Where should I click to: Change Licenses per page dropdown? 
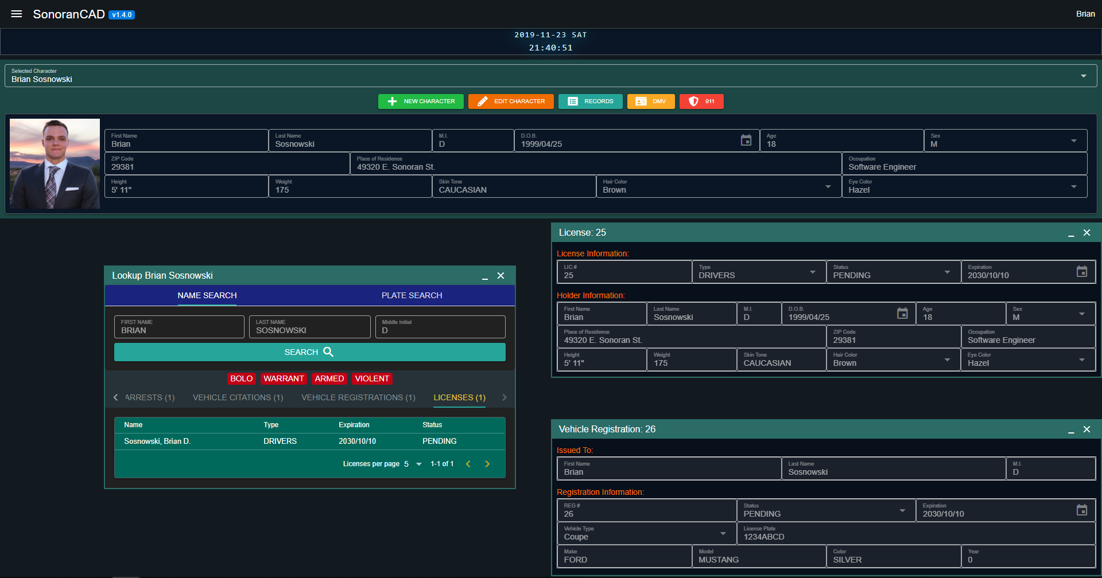click(x=413, y=464)
